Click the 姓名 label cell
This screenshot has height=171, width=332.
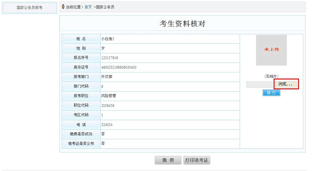click(81, 39)
